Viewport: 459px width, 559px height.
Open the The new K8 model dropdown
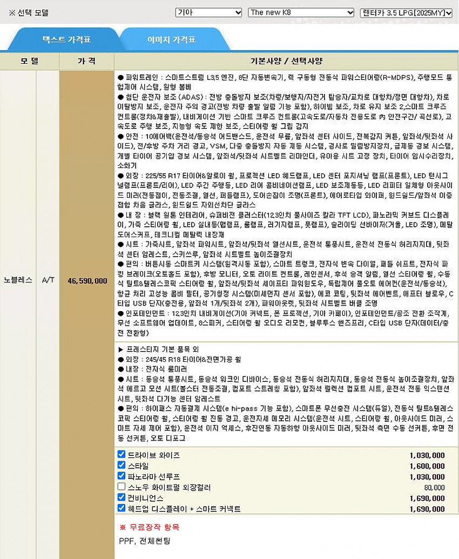(301, 12)
